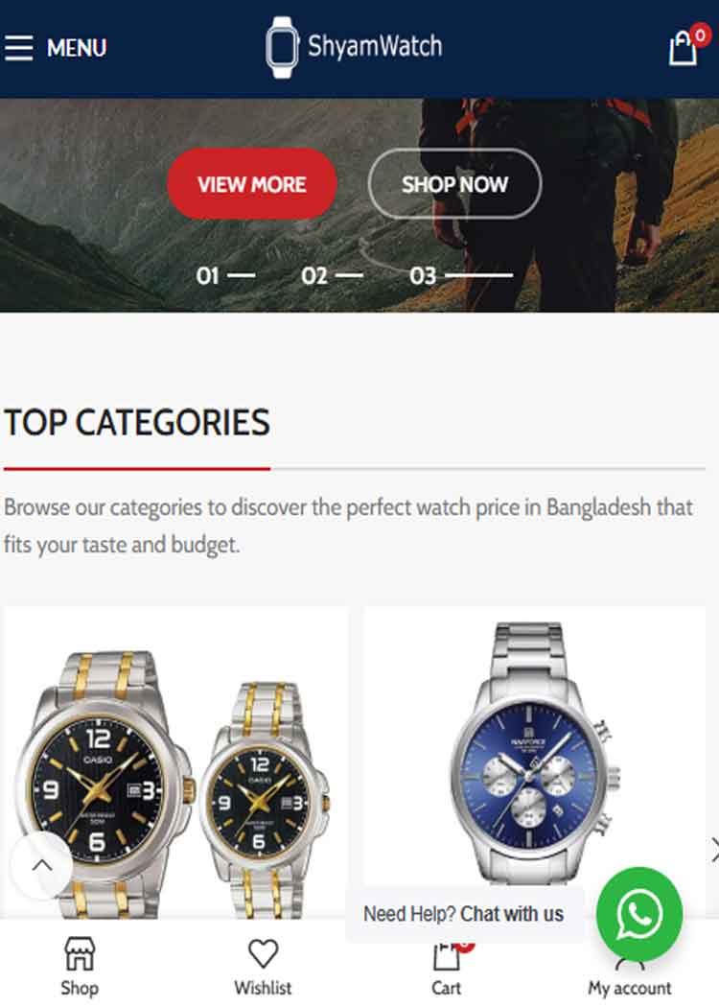The image size is (719, 1007).
Task: Open the hamburger MENU icon
Action: tap(18, 48)
